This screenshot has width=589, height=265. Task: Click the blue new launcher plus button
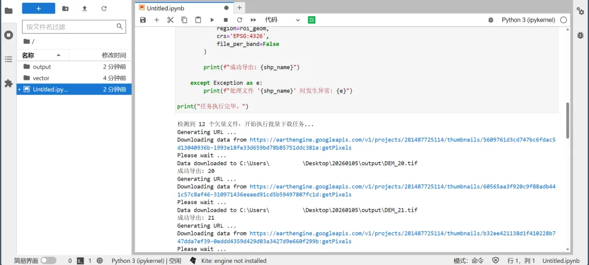pyautogui.click(x=38, y=8)
